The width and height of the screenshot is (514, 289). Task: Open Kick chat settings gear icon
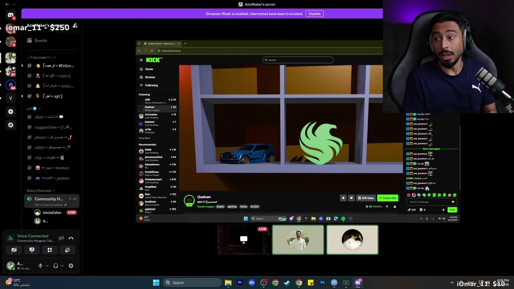[443, 210]
